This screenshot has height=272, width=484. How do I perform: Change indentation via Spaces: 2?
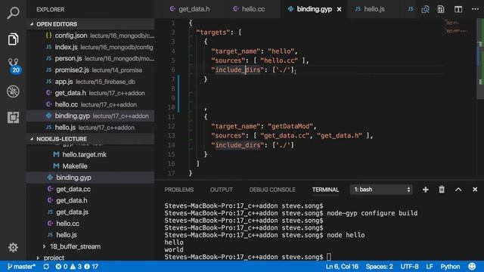click(380, 267)
